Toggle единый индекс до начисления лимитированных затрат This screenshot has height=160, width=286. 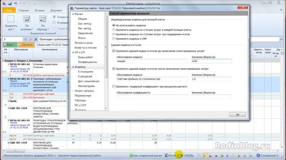114,51
